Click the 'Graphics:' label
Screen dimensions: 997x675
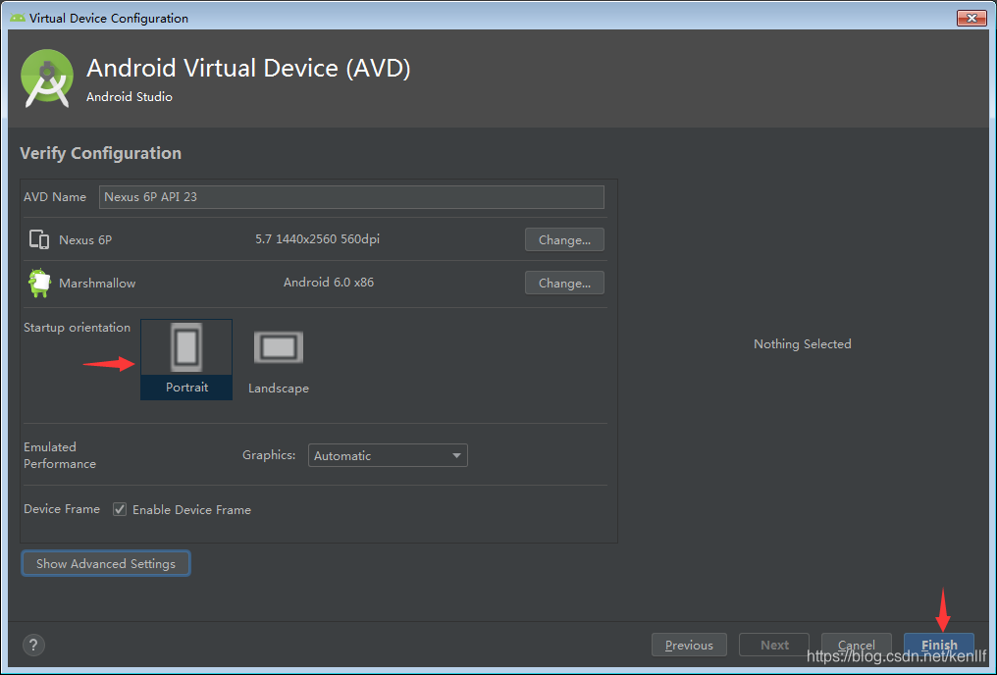coord(269,455)
